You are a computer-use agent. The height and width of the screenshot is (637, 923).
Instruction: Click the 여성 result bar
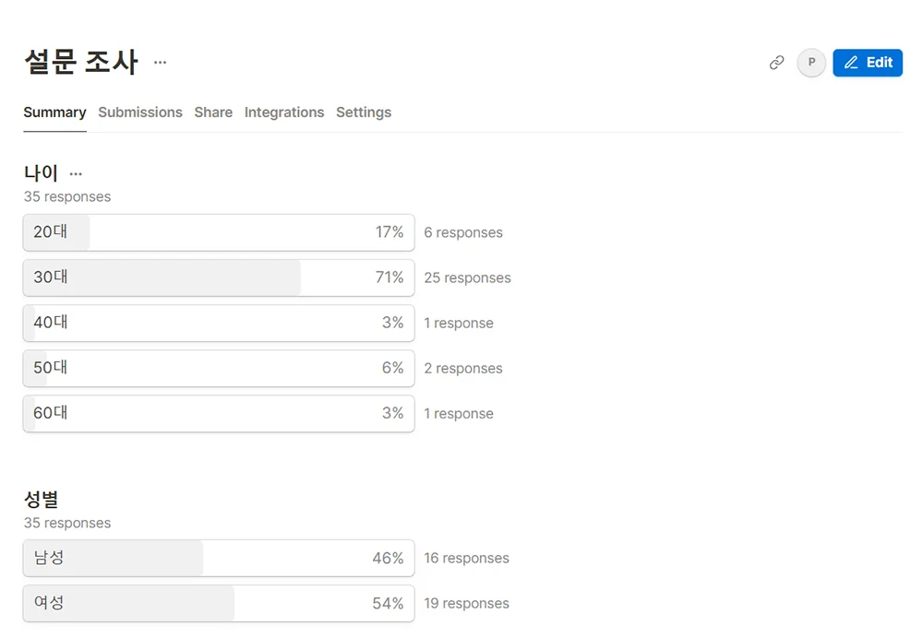[x=219, y=603]
